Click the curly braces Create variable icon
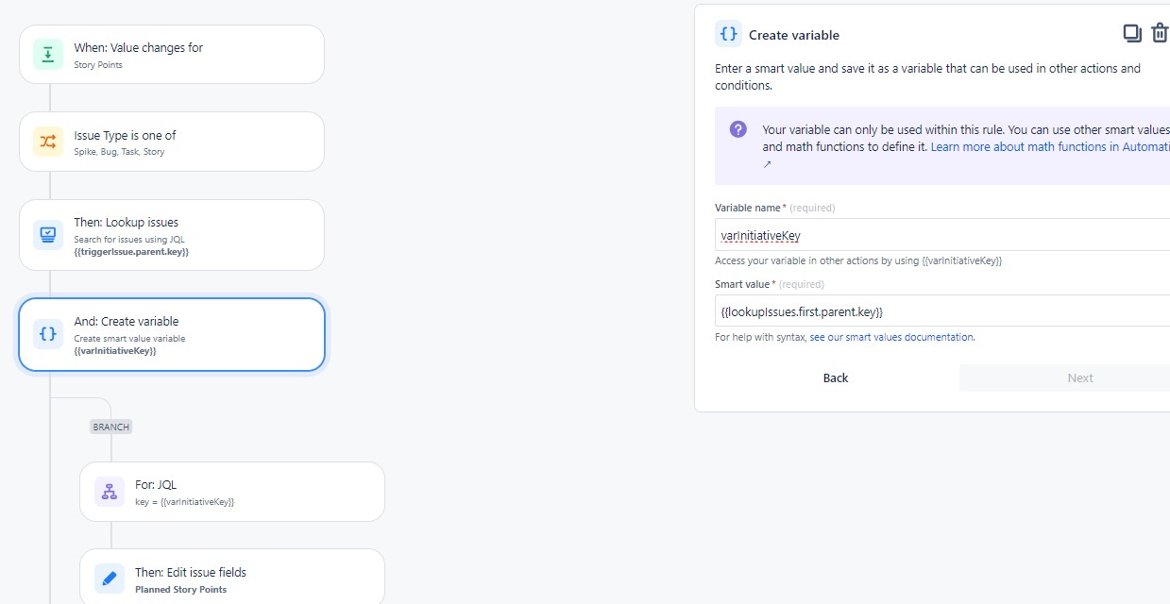The width and height of the screenshot is (1170, 604). (x=47, y=333)
